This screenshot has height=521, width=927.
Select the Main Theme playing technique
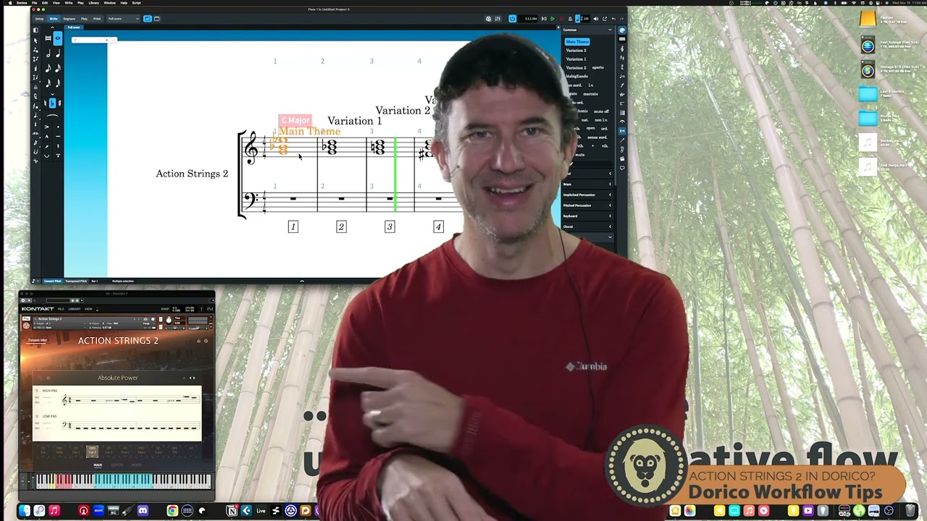click(x=577, y=42)
